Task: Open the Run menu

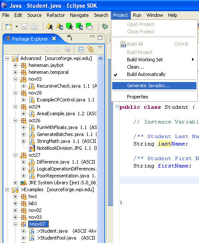Action: tap(137, 15)
